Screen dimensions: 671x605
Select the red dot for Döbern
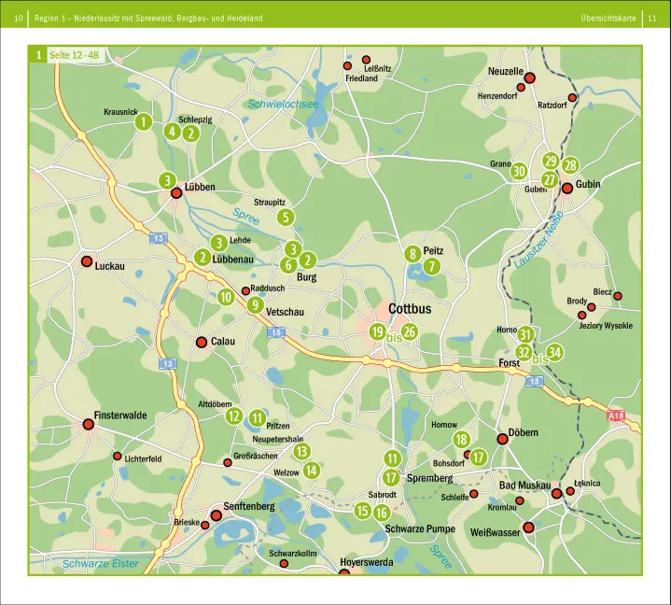tap(502, 439)
